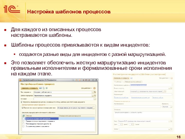Click the 'Комментарий' input in incident review window
Image resolution: width=185 pixels, height=139 pixels.
(151, 94)
